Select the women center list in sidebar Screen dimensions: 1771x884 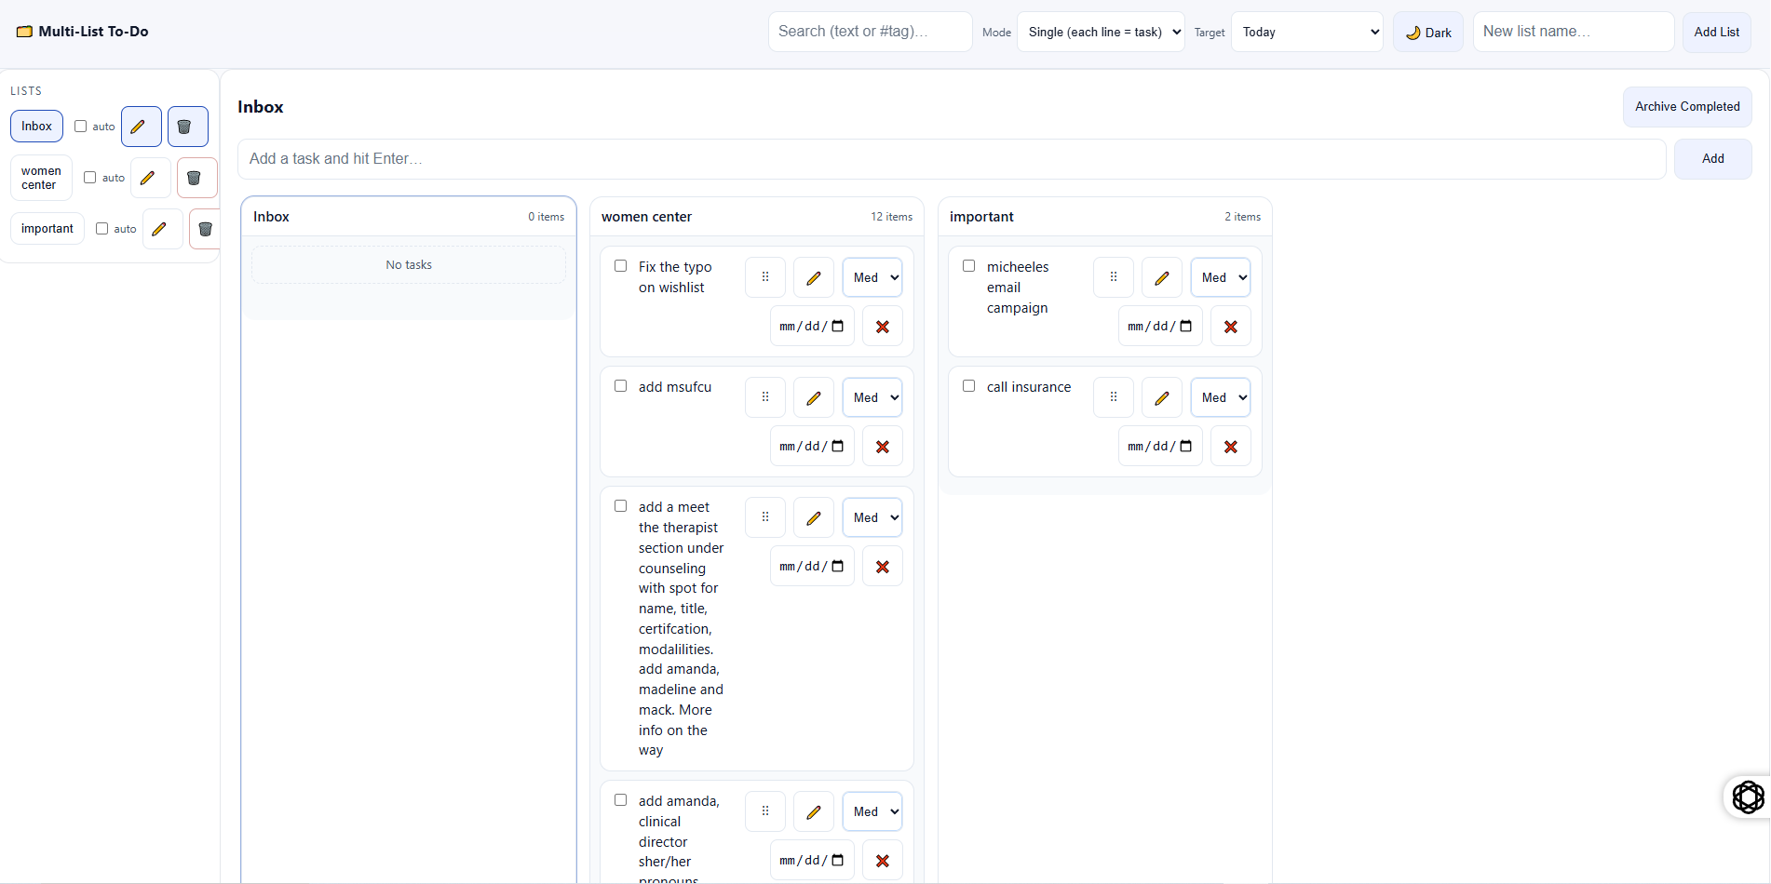coord(41,178)
